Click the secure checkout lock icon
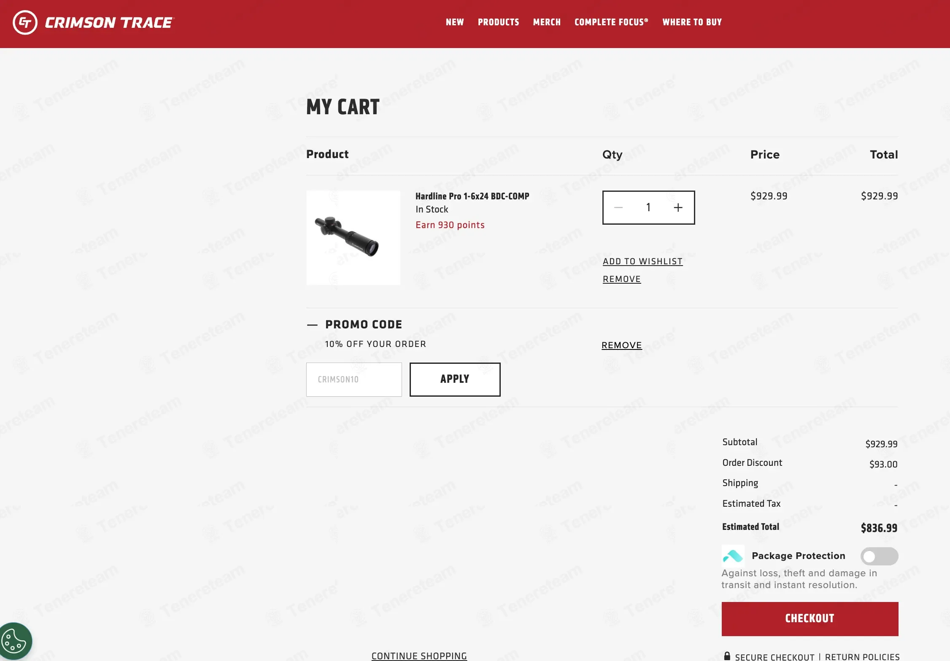 tap(727, 656)
